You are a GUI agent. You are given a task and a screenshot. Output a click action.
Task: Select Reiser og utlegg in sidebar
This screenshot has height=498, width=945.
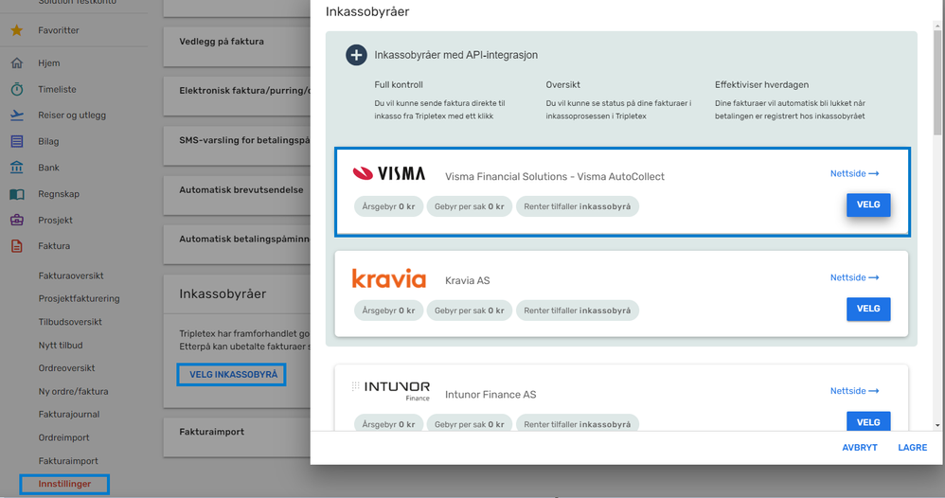click(x=72, y=116)
